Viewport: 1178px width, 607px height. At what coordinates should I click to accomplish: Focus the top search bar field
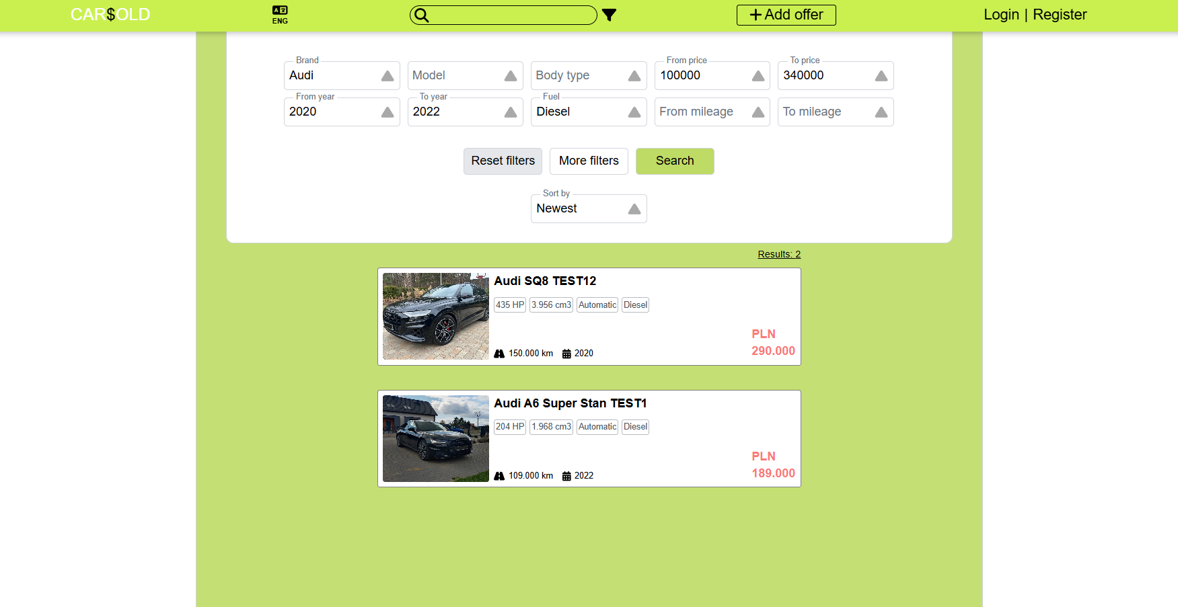503,15
